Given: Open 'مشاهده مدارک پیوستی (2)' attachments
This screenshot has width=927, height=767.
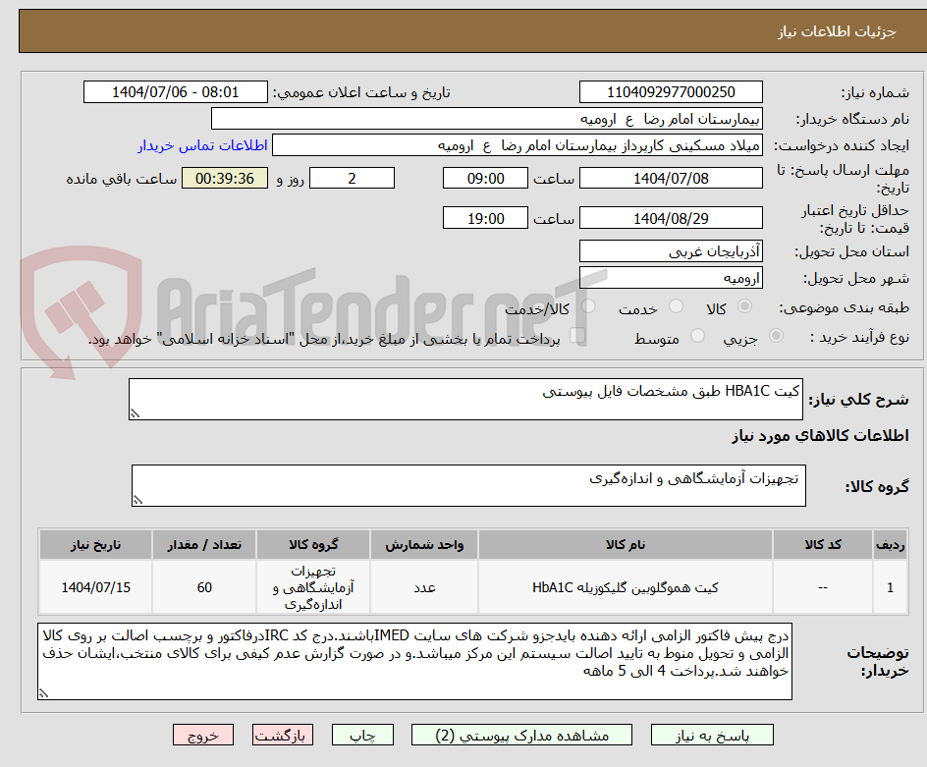Looking at the screenshot, I should point(521,735).
